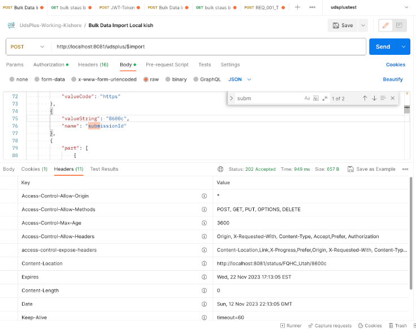The width and height of the screenshot is (416, 329).
Task: Go to next search match
Action: point(374,98)
